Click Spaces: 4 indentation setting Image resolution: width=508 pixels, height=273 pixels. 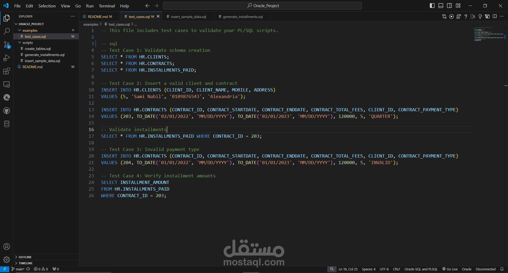pos(369,269)
